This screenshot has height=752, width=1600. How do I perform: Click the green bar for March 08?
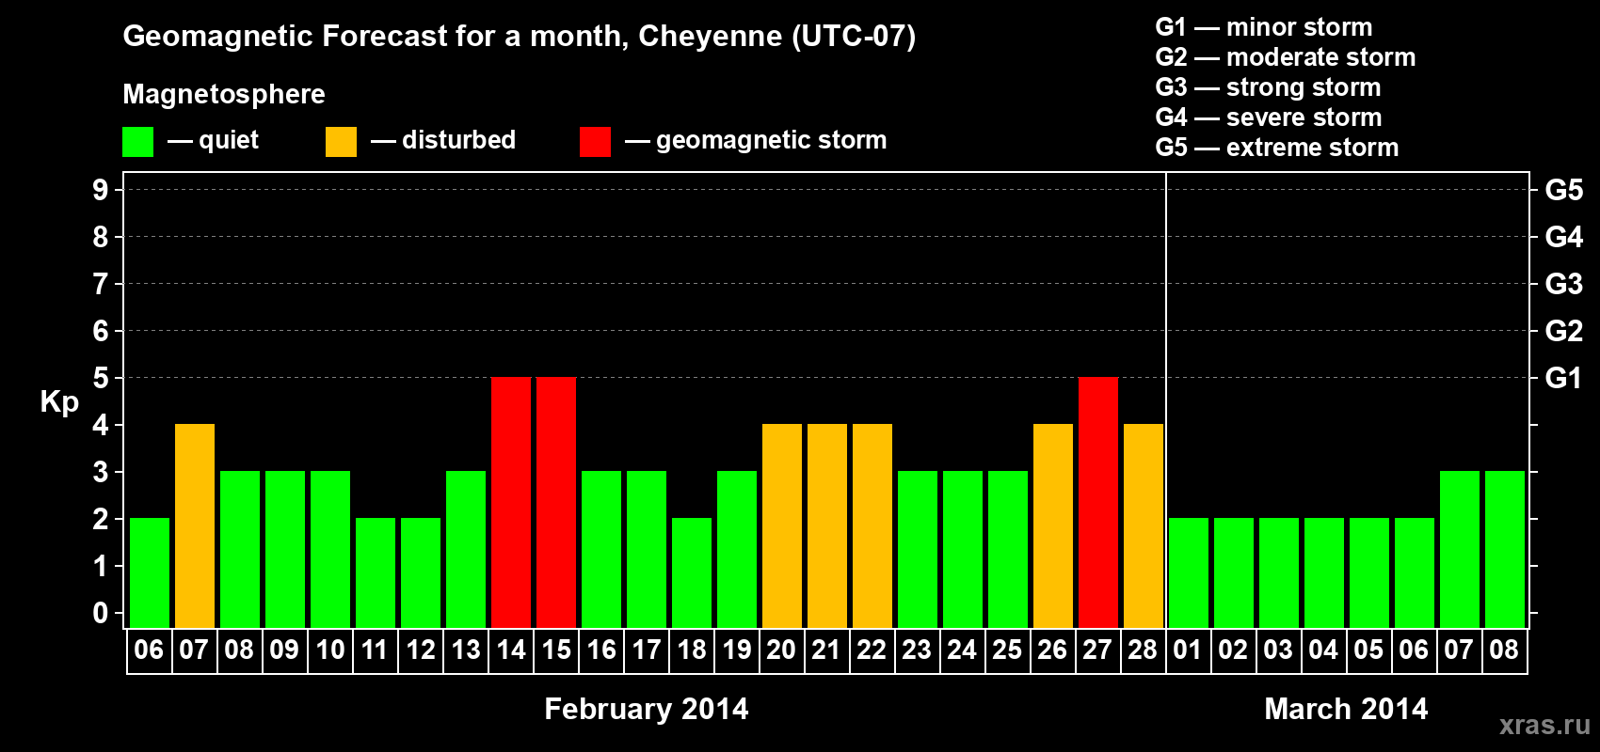click(1505, 549)
